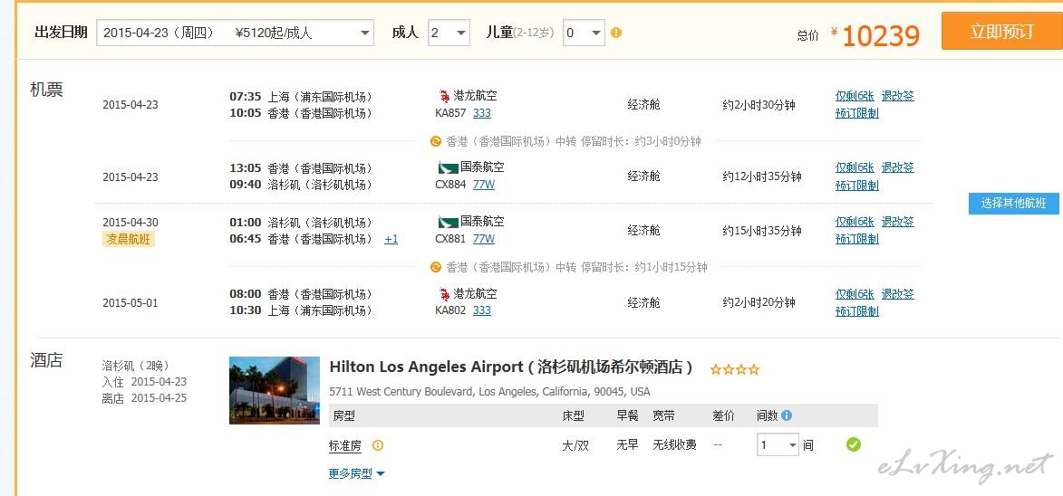The width and height of the screenshot is (1063, 496).
Task: Click the duration 约12小时35分钟
Action: click(762, 176)
